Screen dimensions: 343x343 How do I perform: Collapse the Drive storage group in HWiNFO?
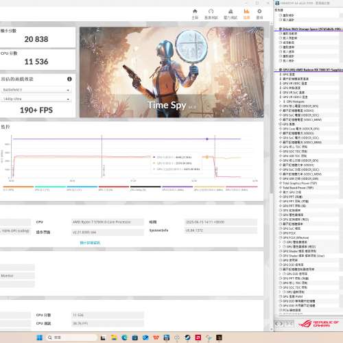tap(276, 29)
